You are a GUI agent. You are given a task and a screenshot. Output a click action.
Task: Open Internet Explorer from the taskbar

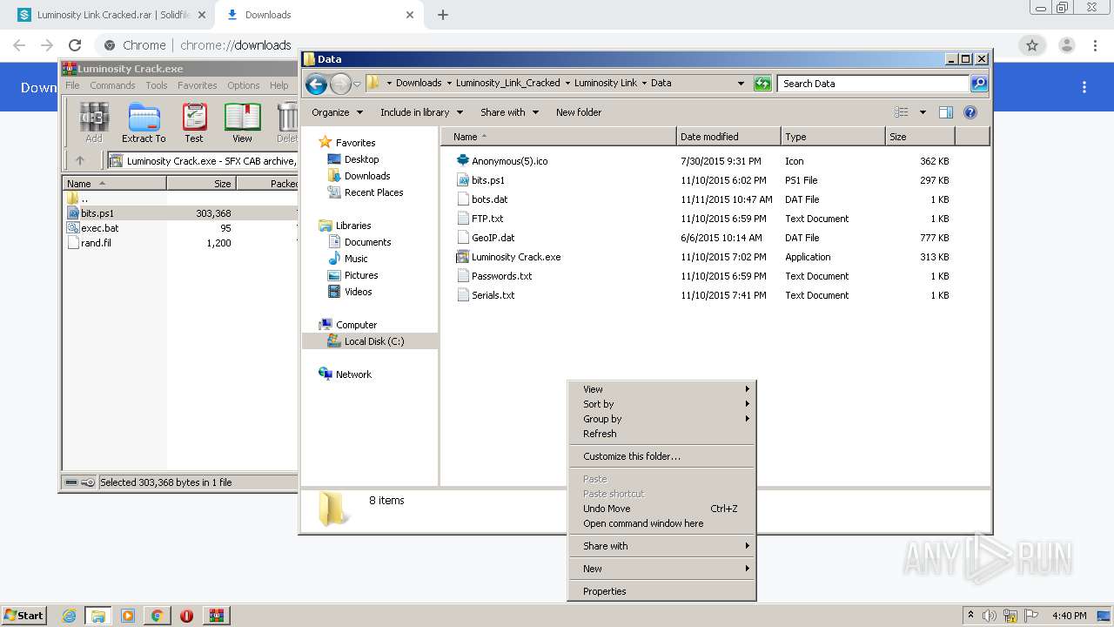(x=70, y=616)
